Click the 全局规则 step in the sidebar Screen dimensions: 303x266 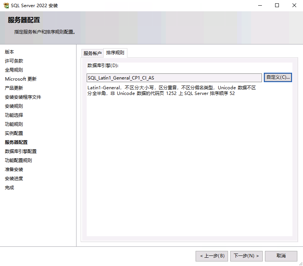point(14,70)
